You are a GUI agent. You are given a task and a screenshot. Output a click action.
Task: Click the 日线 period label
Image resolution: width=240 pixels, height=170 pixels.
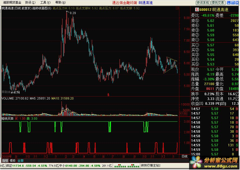click(185, 156)
